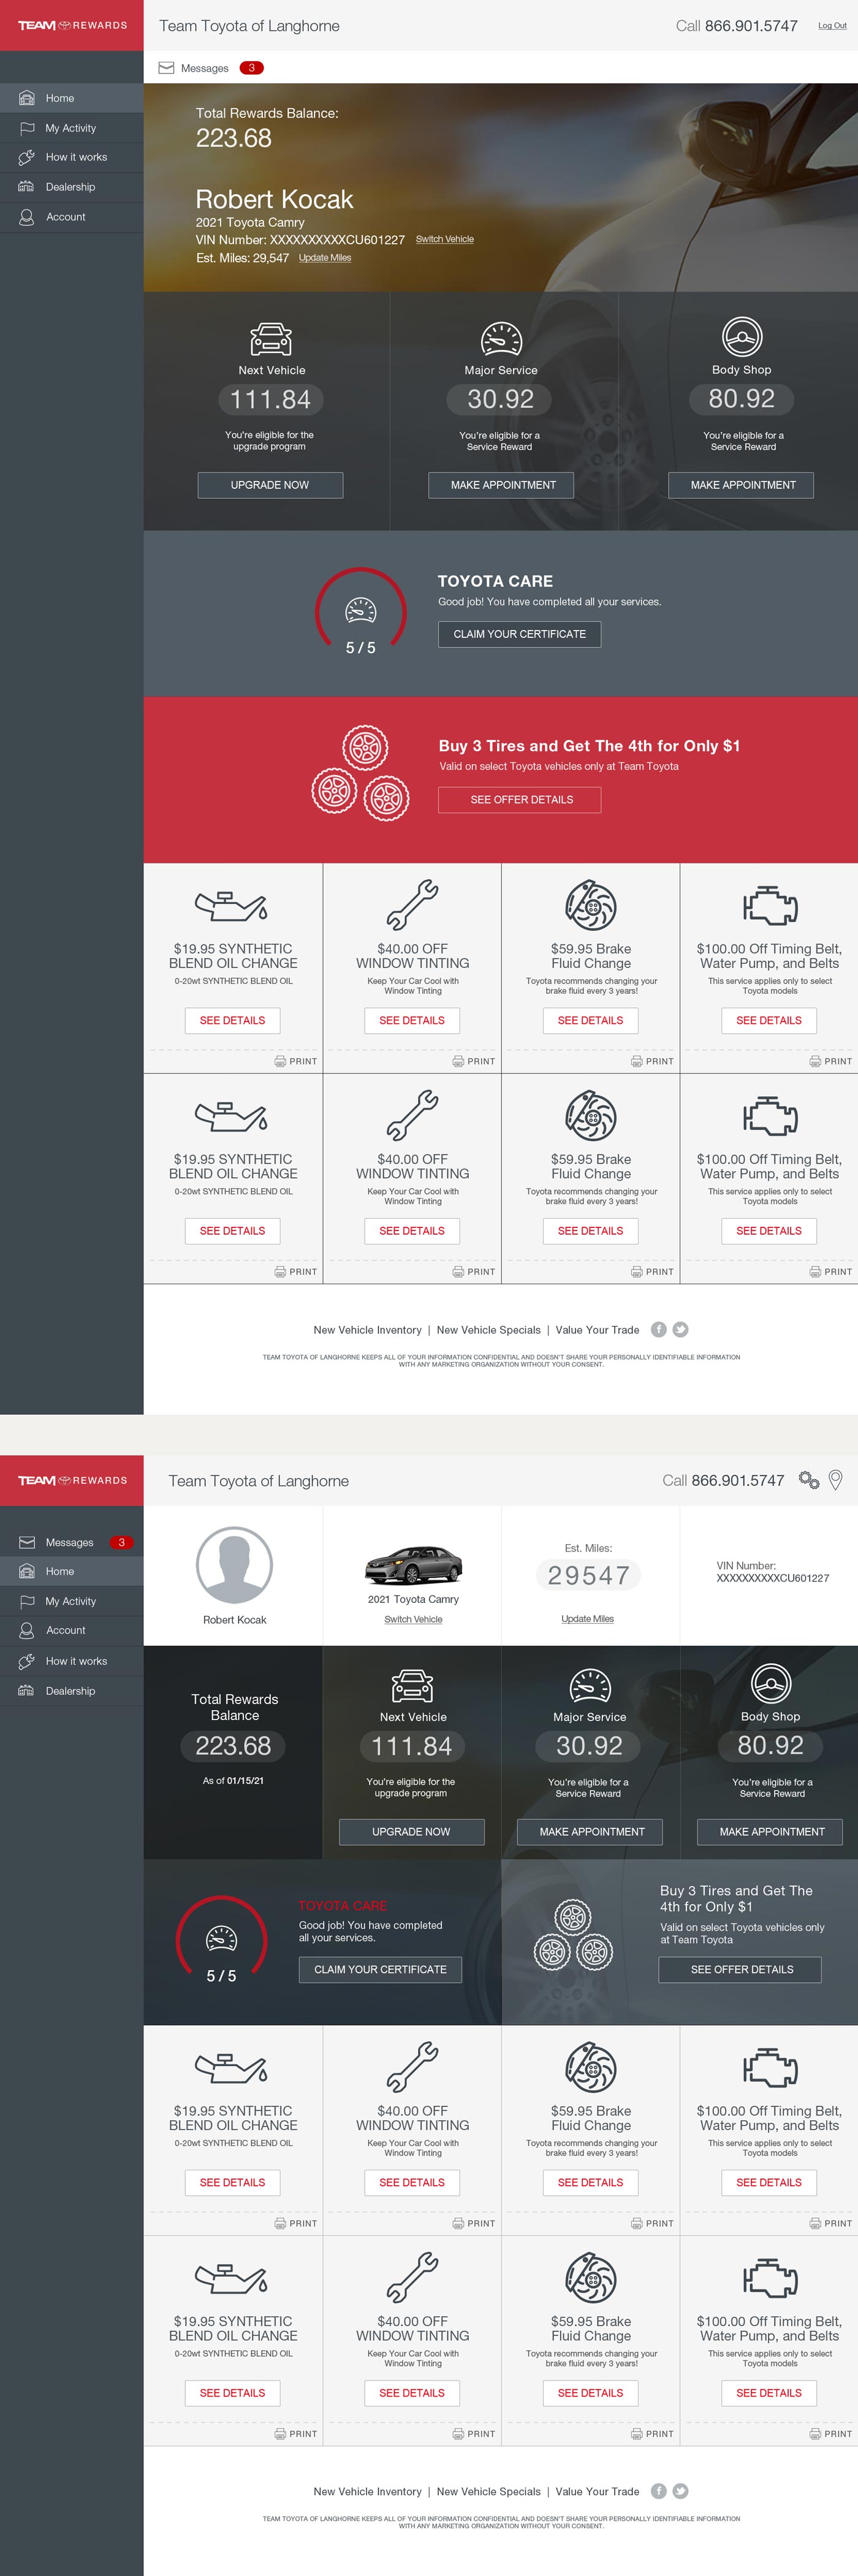Select Dealership item listed above Account in sidebar
Viewport: 858px width, 2576px height.
point(70,187)
